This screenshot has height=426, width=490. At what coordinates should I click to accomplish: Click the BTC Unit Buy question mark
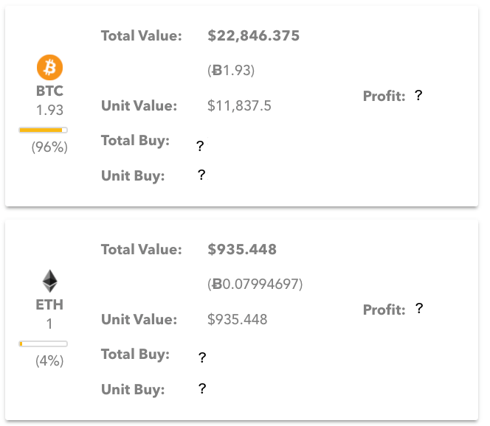tap(201, 175)
